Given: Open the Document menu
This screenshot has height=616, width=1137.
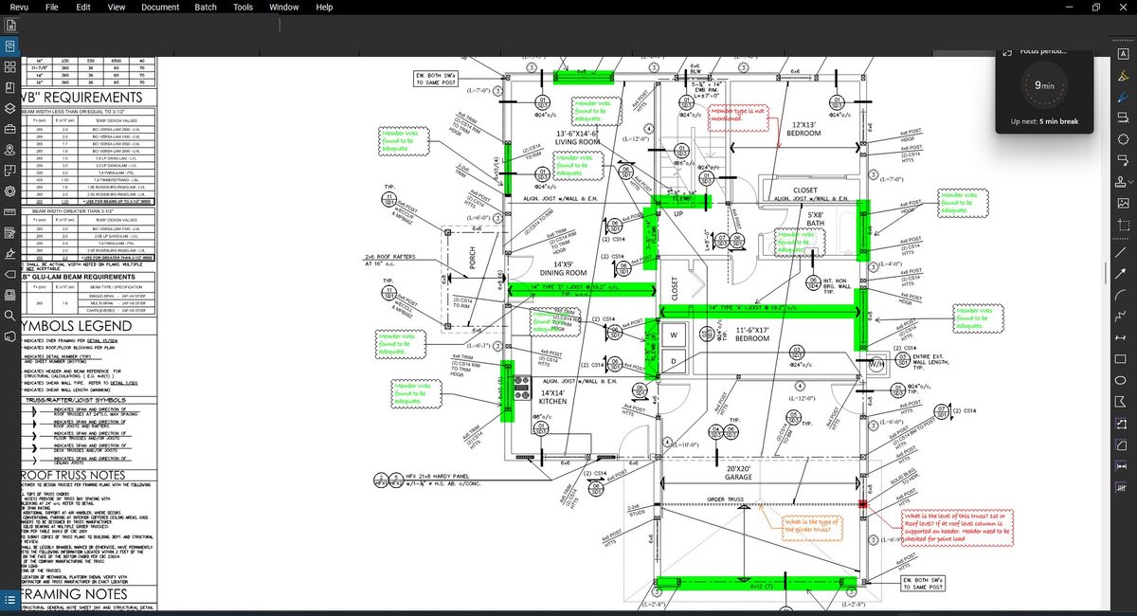Looking at the screenshot, I should [159, 7].
